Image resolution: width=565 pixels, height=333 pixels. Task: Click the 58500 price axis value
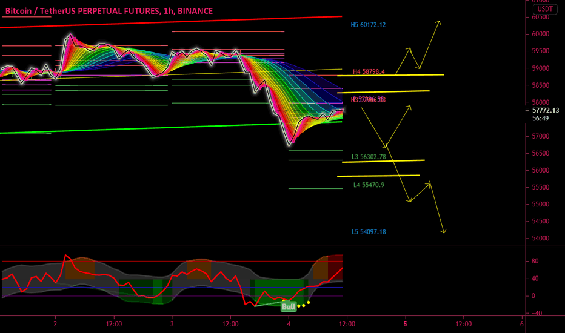[x=541, y=85]
